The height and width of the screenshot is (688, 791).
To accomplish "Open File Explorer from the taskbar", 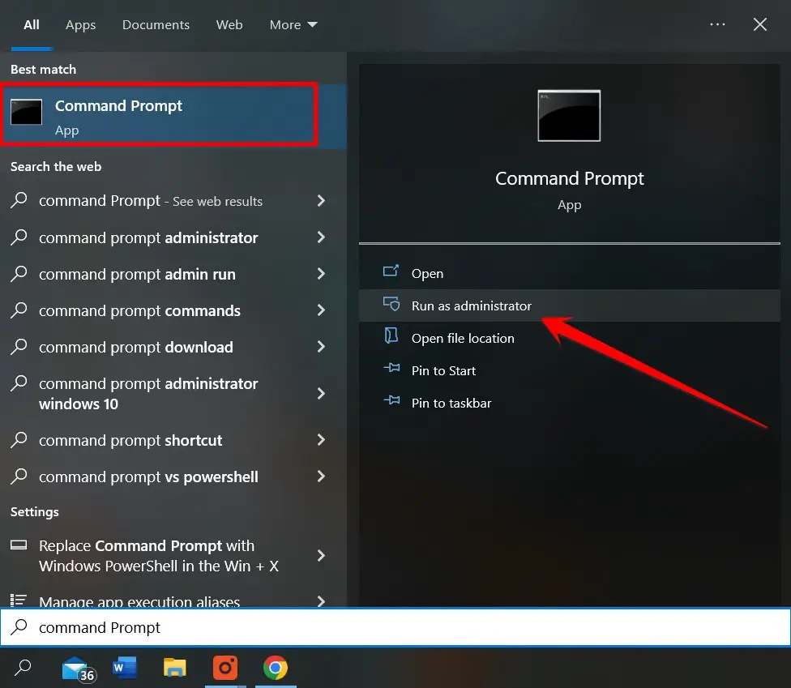I will (x=174, y=667).
